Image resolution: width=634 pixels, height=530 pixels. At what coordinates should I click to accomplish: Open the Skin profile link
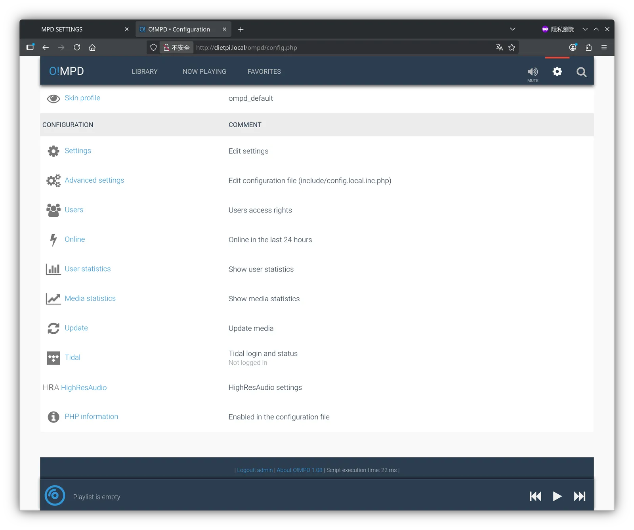82,98
